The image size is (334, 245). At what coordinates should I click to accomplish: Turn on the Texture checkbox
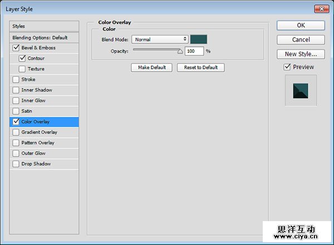[x=22, y=69]
